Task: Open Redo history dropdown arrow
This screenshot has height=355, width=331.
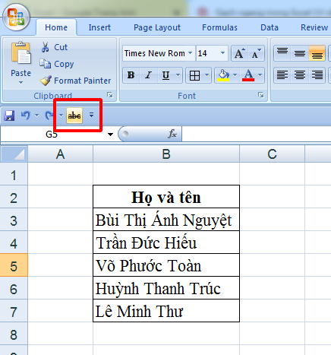Action: 61,116
